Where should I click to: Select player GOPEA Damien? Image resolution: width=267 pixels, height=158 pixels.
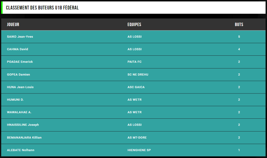coord(19,74)
